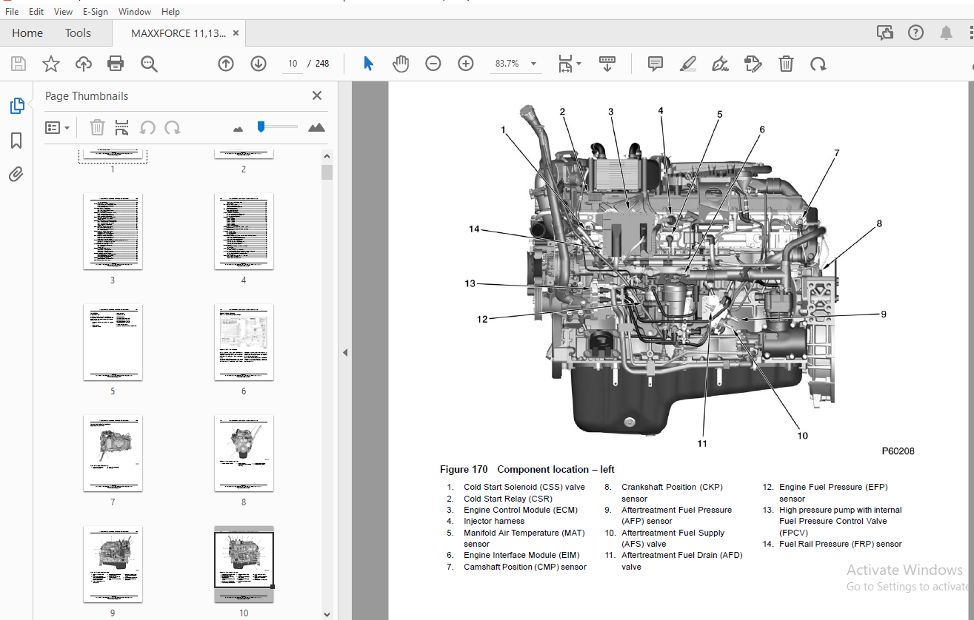Select page 5 thumbnail
Viewport: 974px width, 620px height.
click(x=113, y=343)
